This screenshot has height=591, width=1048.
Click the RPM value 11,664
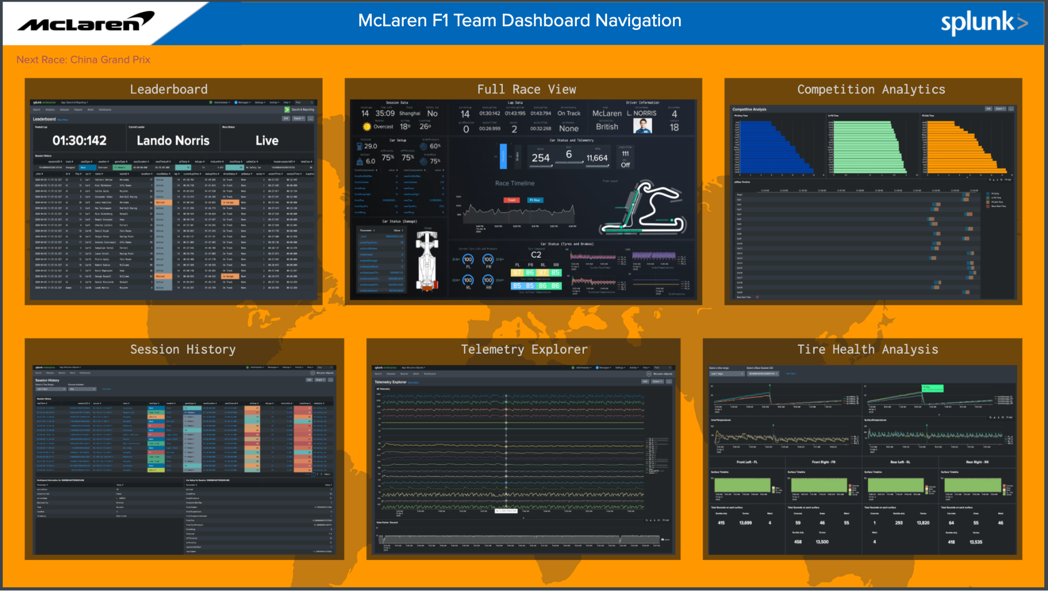coord(597,158)
